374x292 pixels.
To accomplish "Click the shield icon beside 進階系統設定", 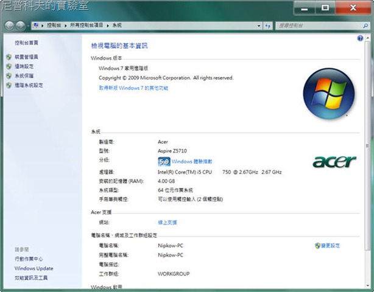I will tap(9, 85).
